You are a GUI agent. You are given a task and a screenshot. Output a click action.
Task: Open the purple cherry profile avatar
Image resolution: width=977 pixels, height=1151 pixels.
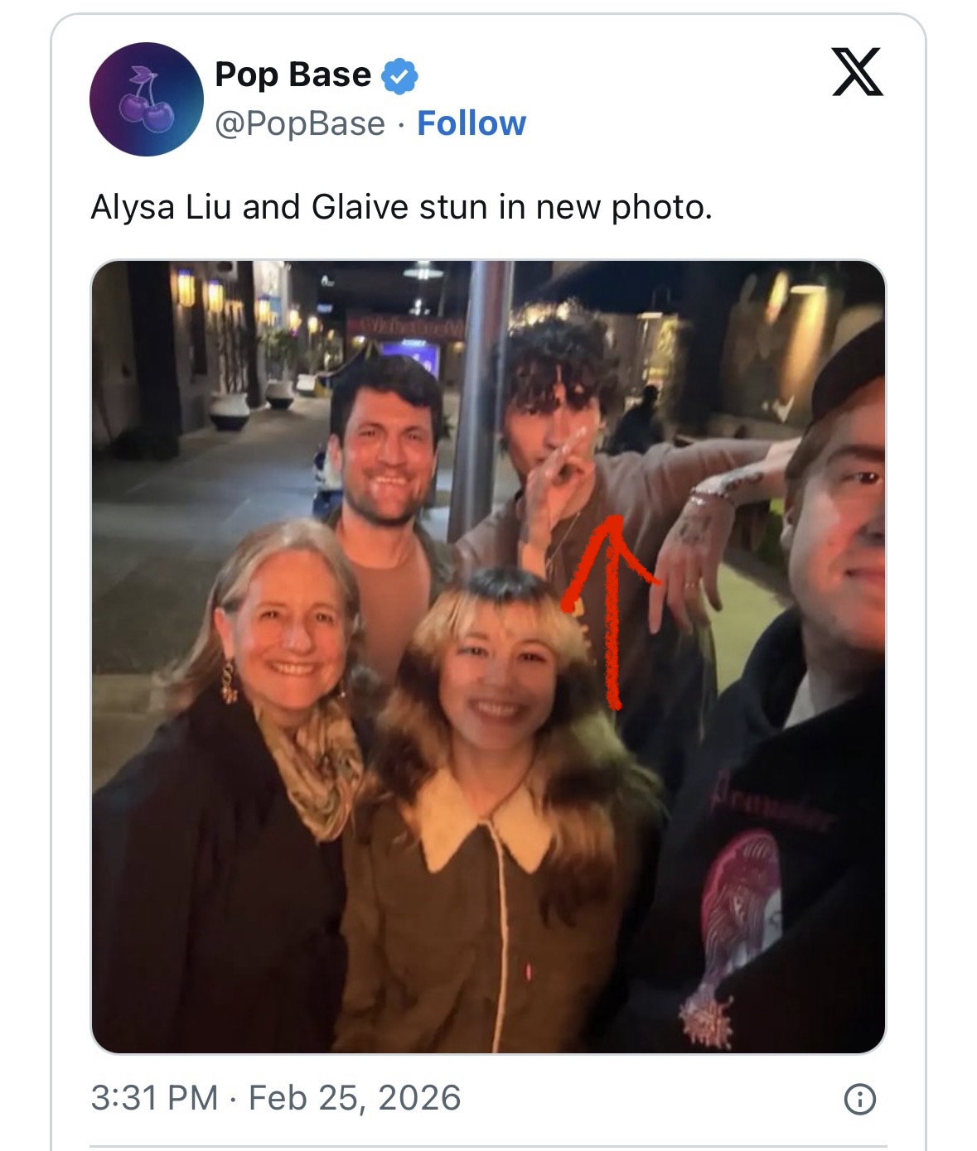point(147,99)
